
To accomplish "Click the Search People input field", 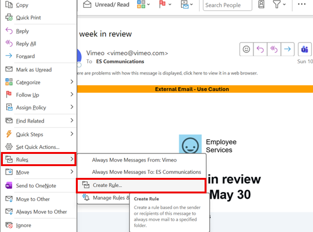I will pos(227,5).
